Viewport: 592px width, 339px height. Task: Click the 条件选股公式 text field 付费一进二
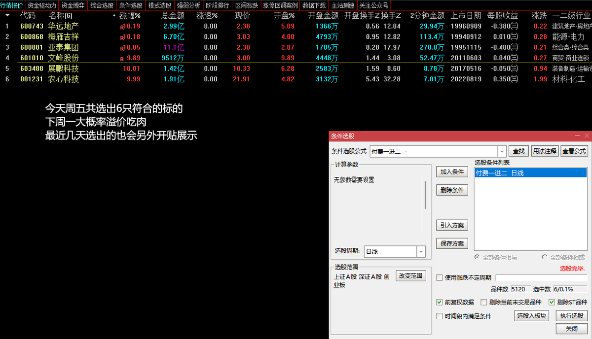(433, 151)
